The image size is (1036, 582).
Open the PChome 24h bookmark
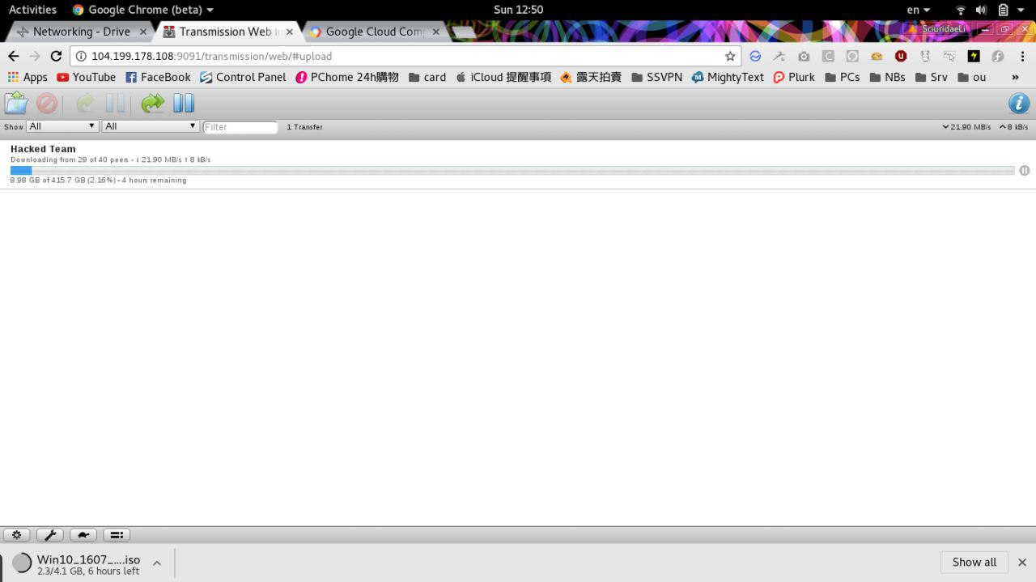point(347,77)
